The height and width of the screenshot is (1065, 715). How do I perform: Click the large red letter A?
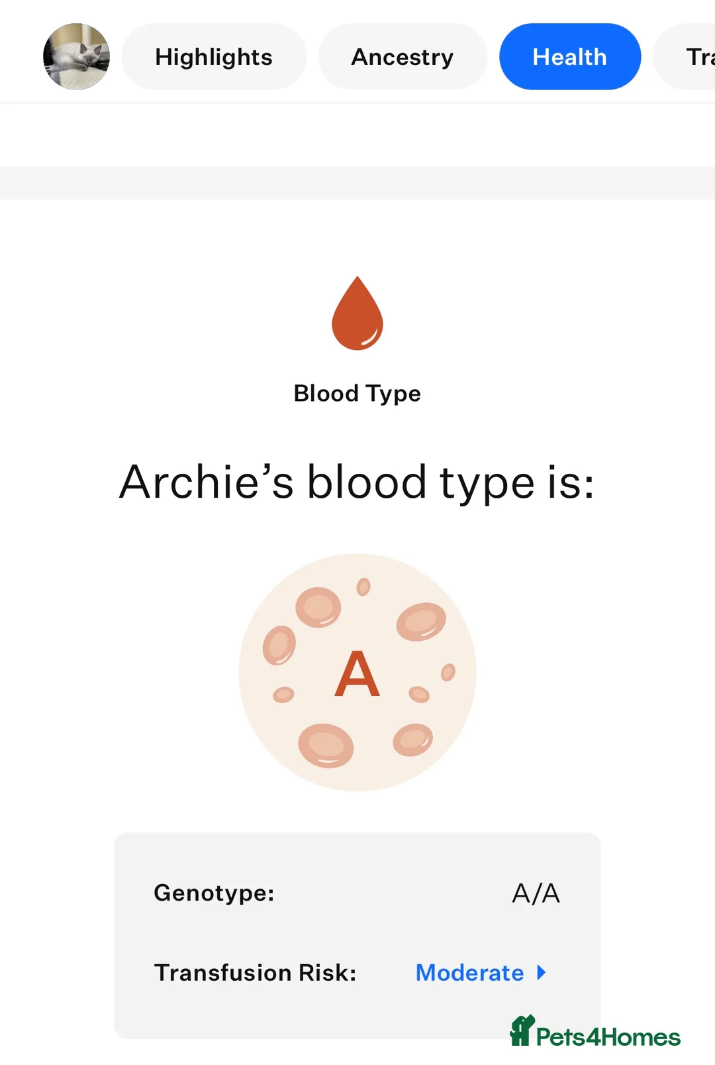tap(357, 673)
